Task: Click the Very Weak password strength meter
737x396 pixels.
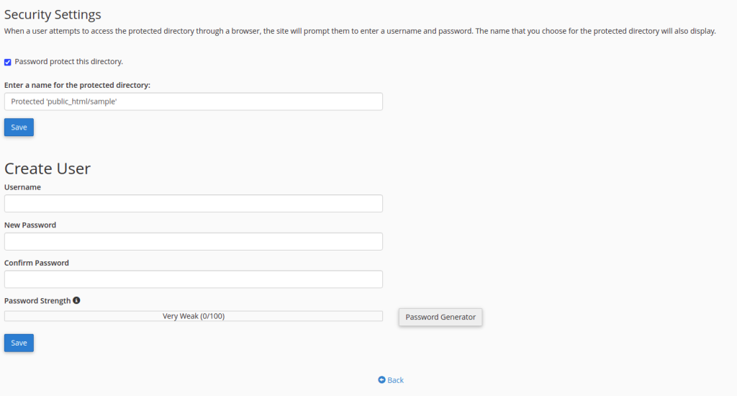Action: pos(193,316)
